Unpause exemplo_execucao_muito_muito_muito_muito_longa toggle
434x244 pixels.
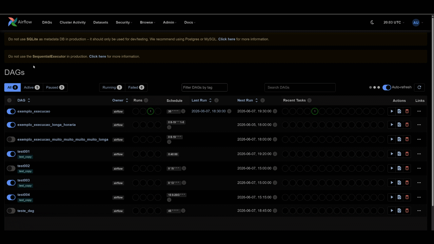(x=11, y=139)
